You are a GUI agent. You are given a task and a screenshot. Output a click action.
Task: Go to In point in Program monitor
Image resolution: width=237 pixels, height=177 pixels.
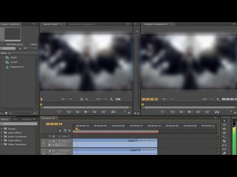coord(172,112)
